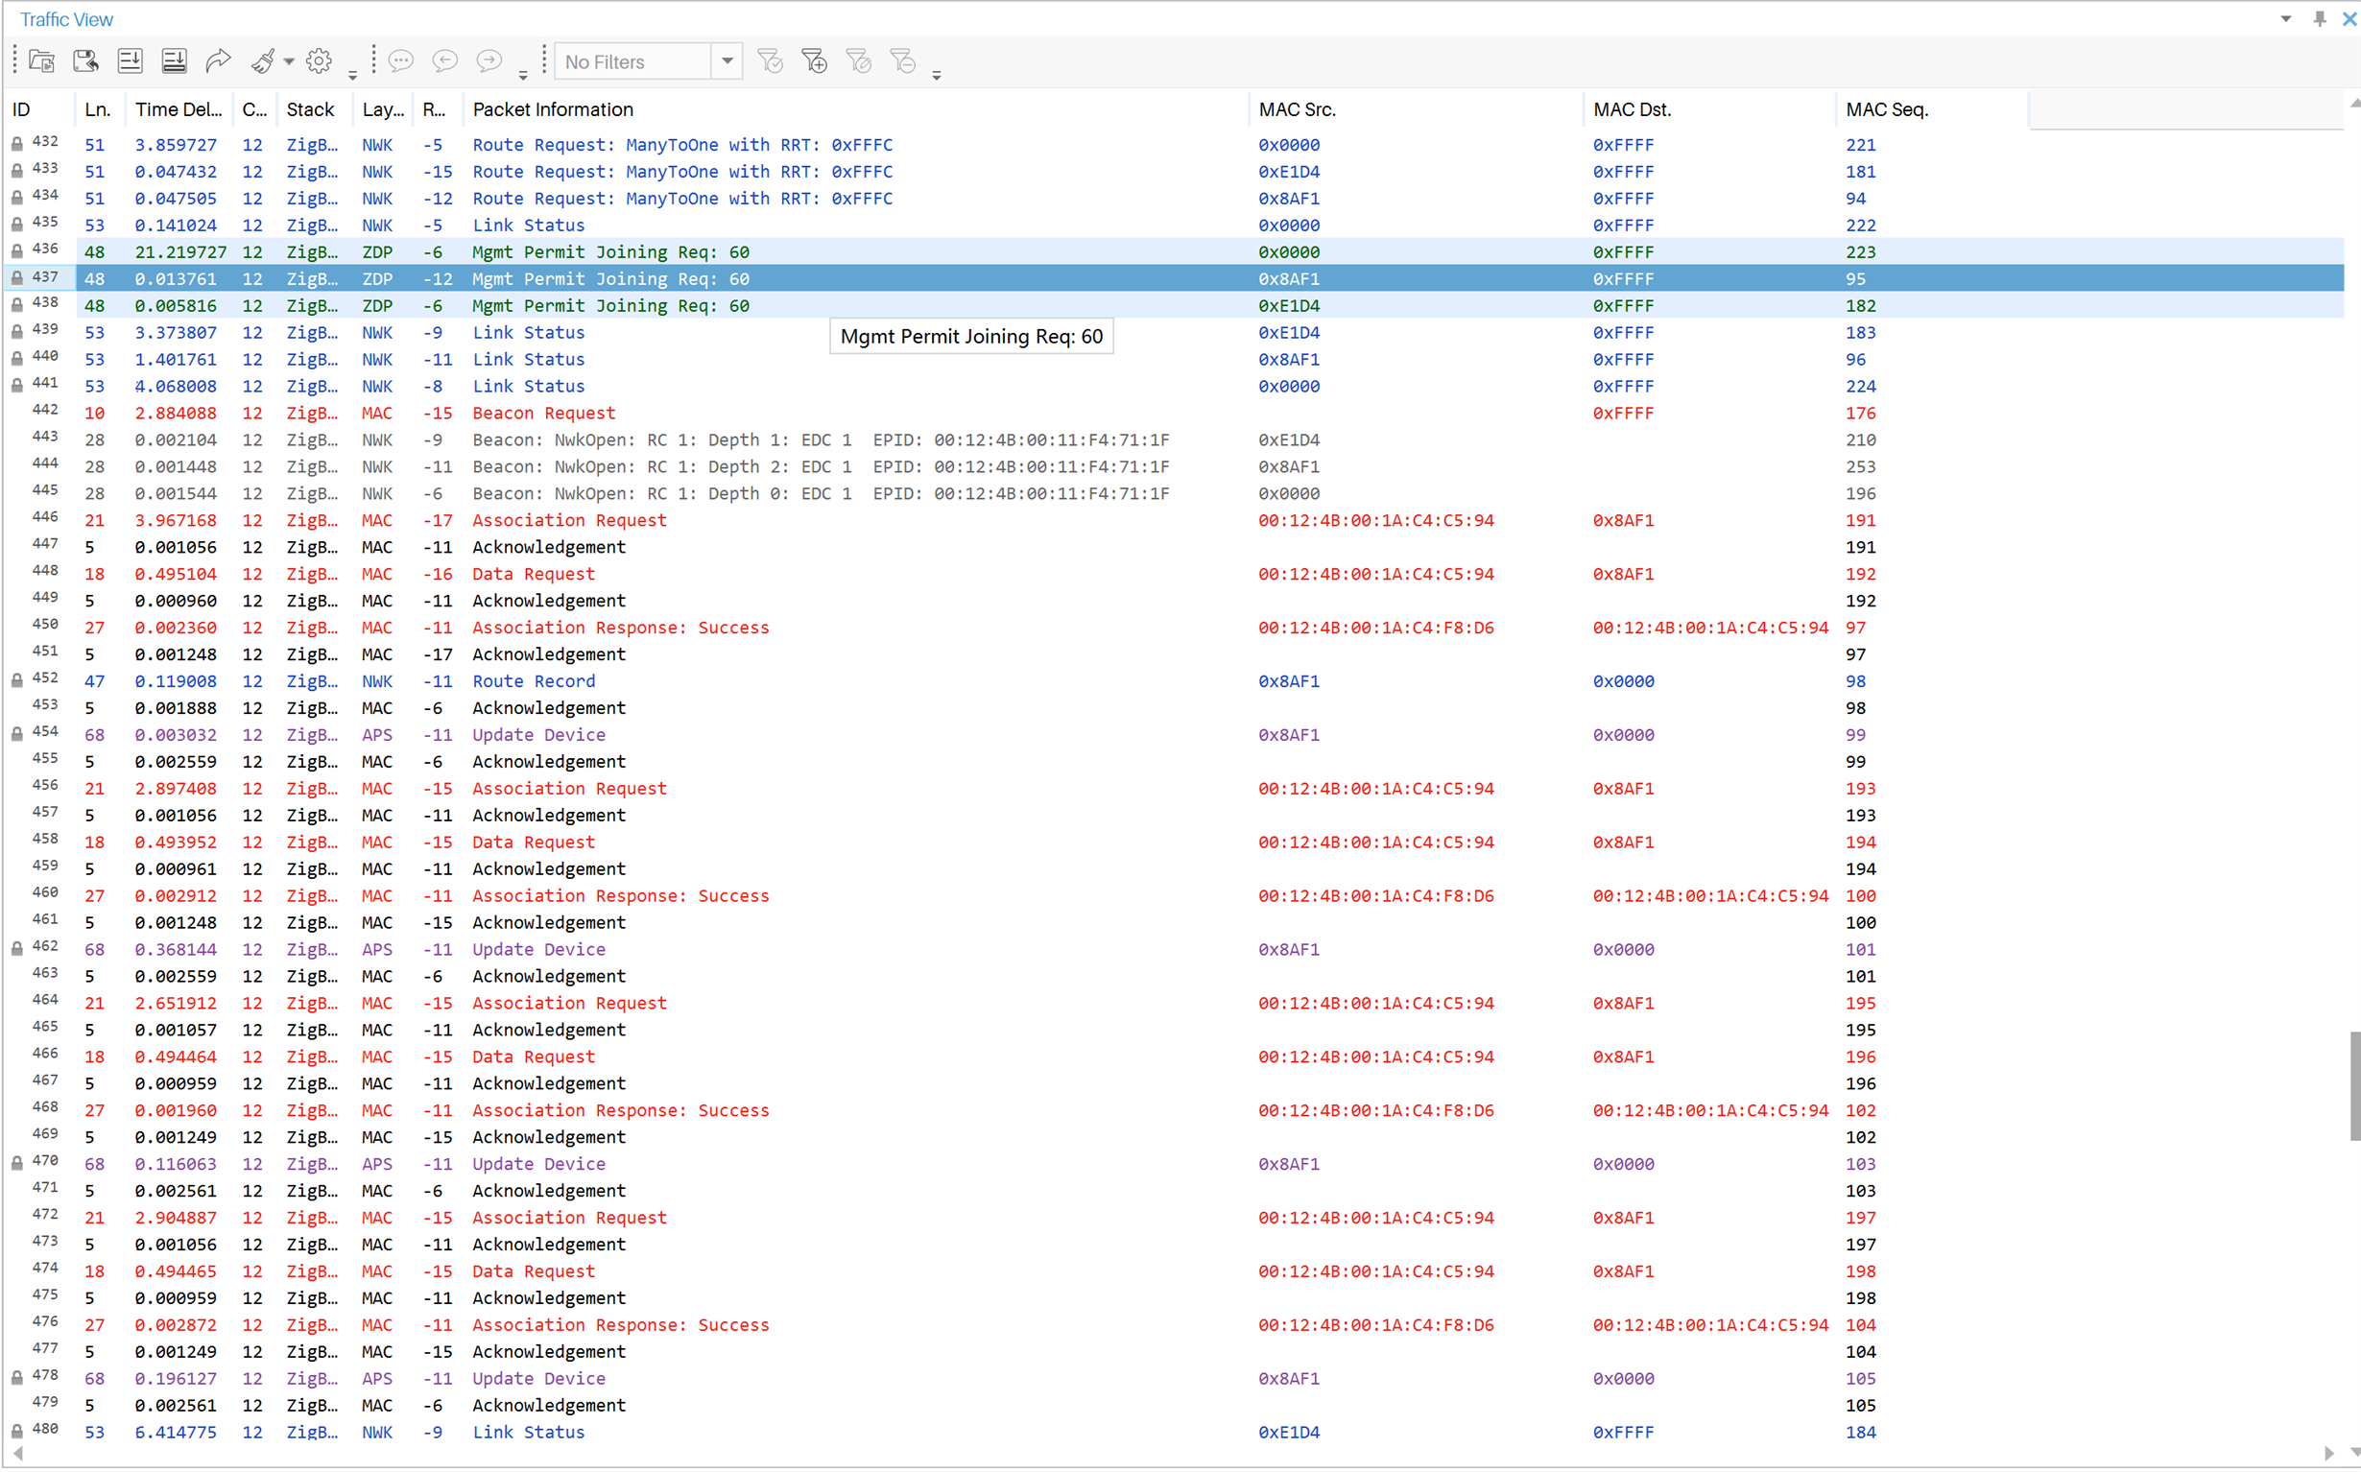Sort by the ID column header

pyautogui.click(x=39, y=109)
